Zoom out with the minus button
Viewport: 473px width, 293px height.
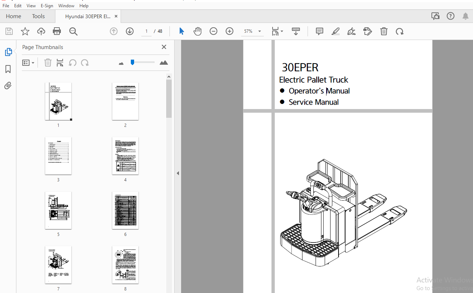click(x=214, y=31)
